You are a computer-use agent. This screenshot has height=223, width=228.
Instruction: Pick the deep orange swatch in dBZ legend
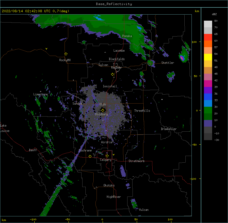point(208,44)
